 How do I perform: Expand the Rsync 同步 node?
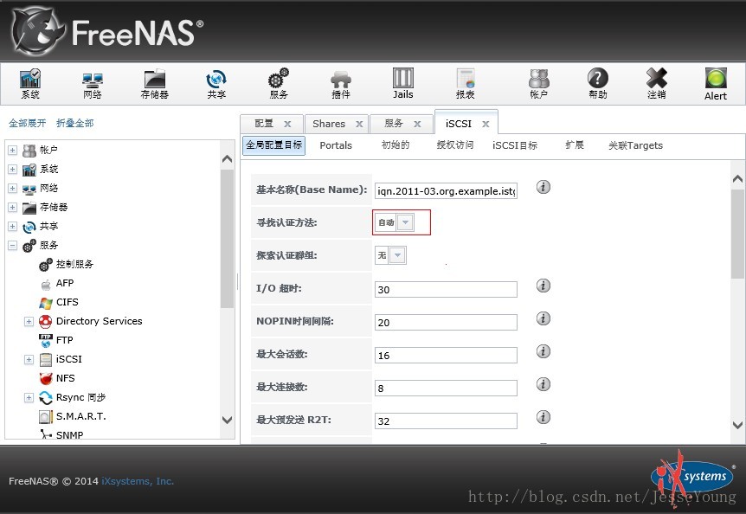tap(29, 397)
